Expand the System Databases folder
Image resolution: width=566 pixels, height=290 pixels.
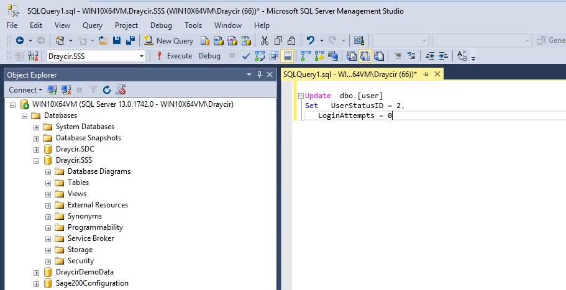[x=36, y=127]
